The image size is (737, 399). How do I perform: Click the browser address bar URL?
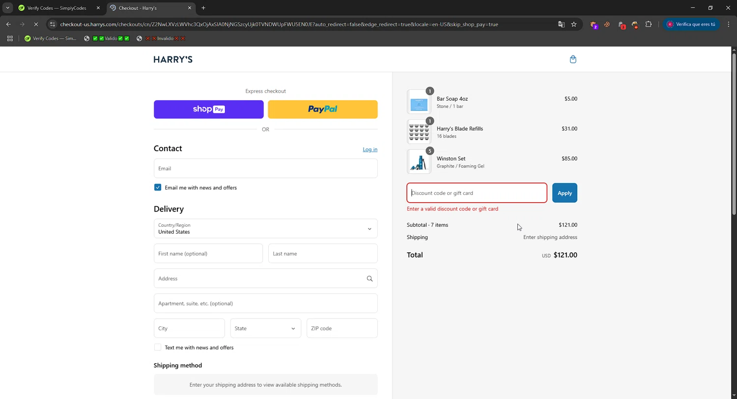pyautogui.click(x=279, y=24)
